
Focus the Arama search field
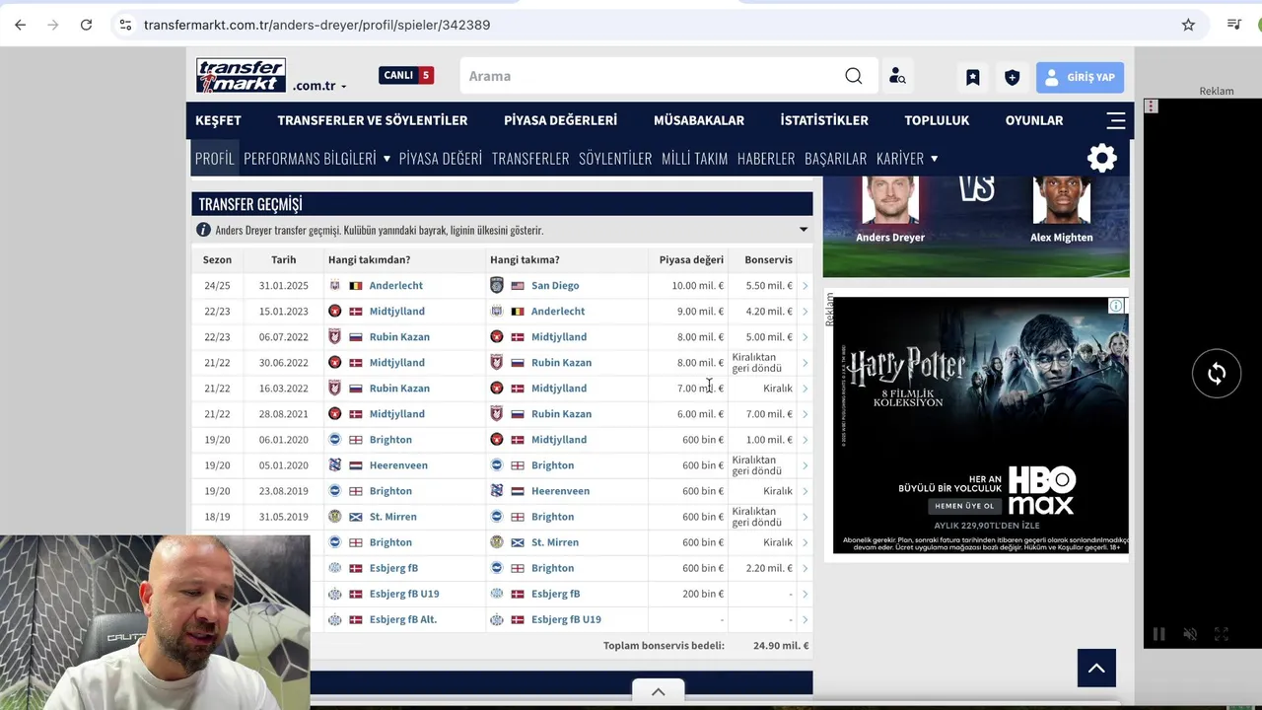pos(651,76)
